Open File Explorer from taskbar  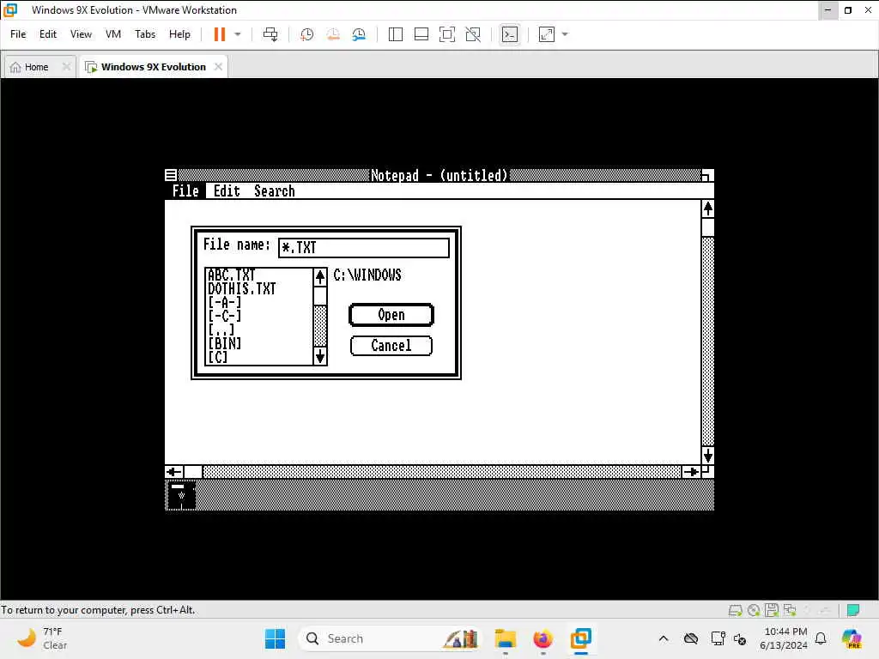tap(505, 638)
